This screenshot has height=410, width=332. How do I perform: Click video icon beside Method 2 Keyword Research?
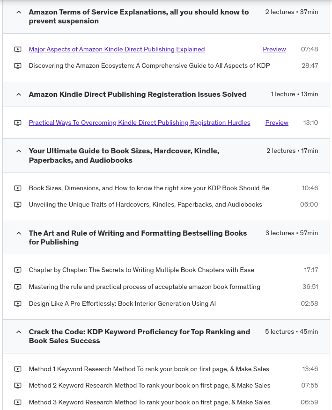(x=18, y=386)
